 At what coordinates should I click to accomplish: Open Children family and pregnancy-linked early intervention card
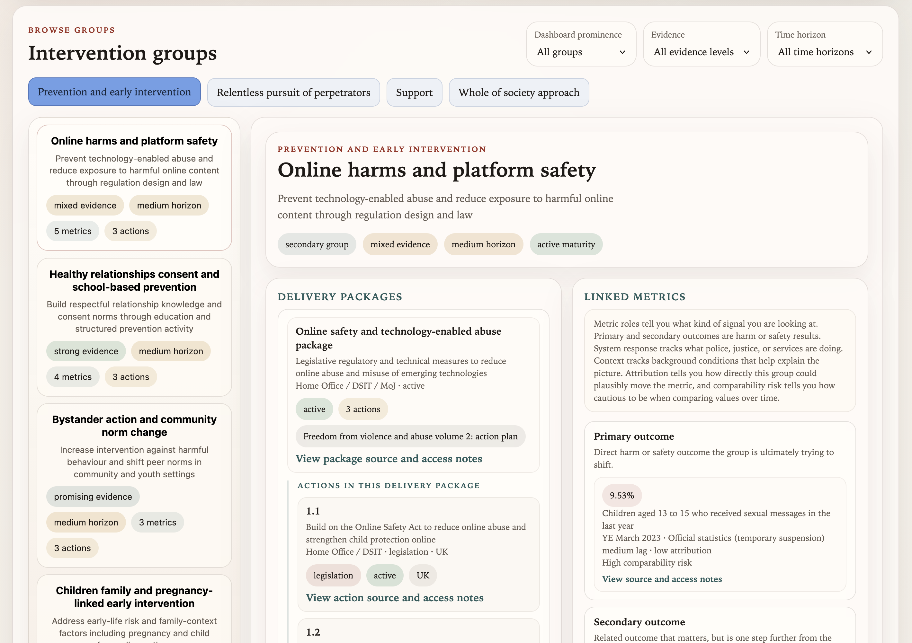pos(134,609)
